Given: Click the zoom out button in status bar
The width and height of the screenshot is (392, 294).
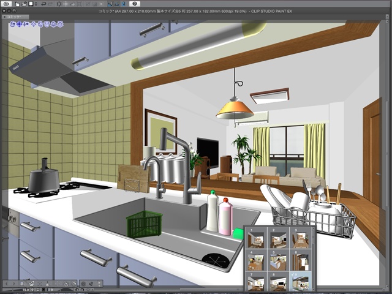Looking at the screenshot, I should 32,290.
